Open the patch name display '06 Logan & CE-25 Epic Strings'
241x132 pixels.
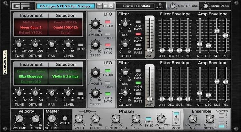pyautogui.click(x=65, y=6)
